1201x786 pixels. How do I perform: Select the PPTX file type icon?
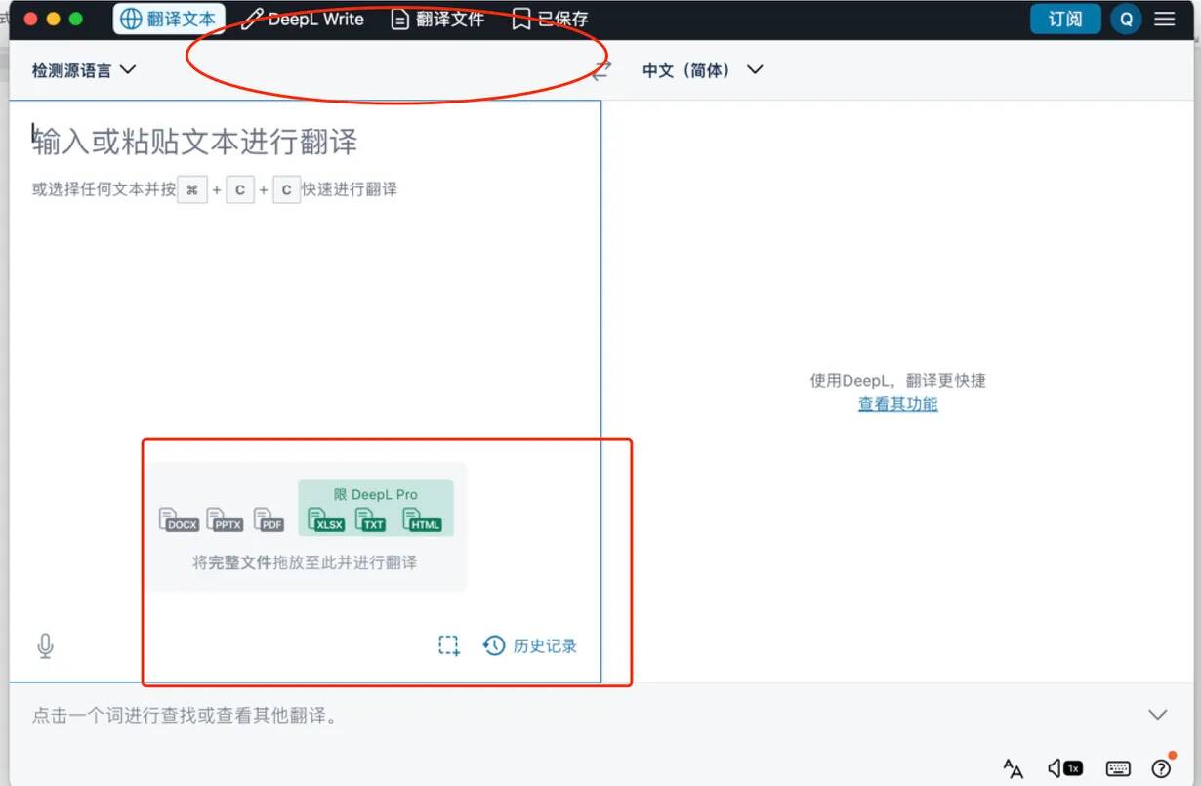pyautogui.click(x=225, y=519)
